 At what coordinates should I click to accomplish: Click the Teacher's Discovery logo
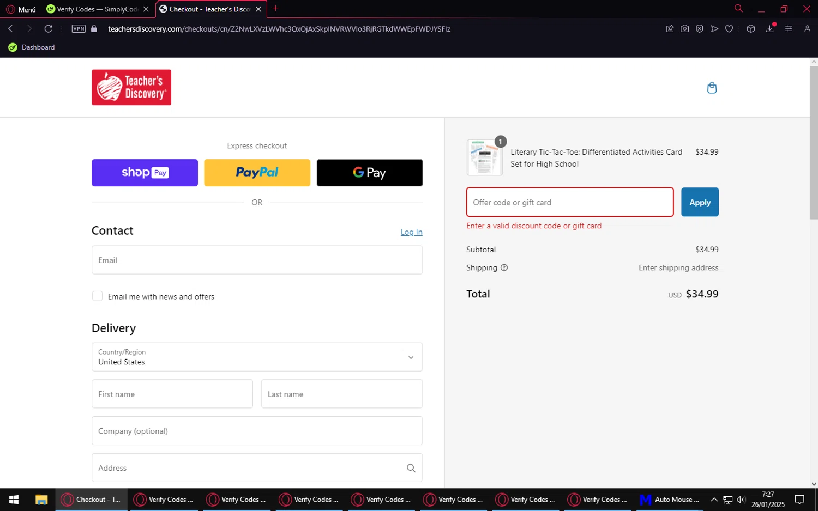pos(131,87)
